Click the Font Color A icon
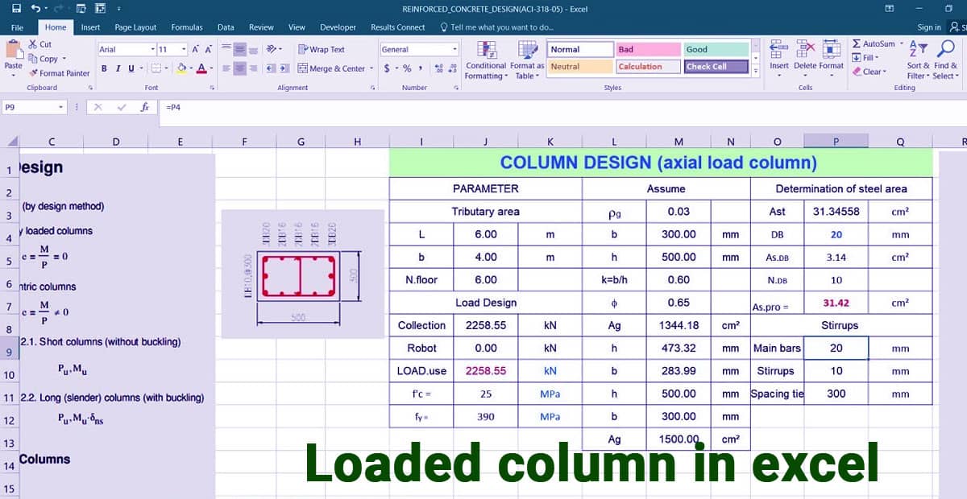 (201, 68)
